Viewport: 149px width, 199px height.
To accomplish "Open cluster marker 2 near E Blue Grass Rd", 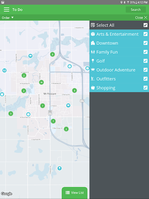I will coord(66,129).
